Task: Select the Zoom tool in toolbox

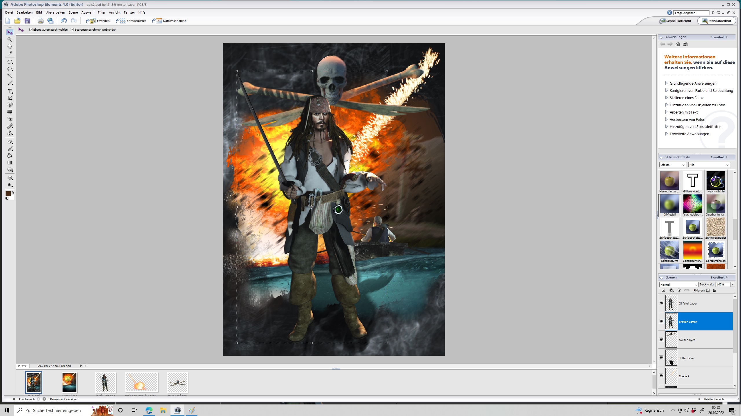Action: tap(10, 40)
